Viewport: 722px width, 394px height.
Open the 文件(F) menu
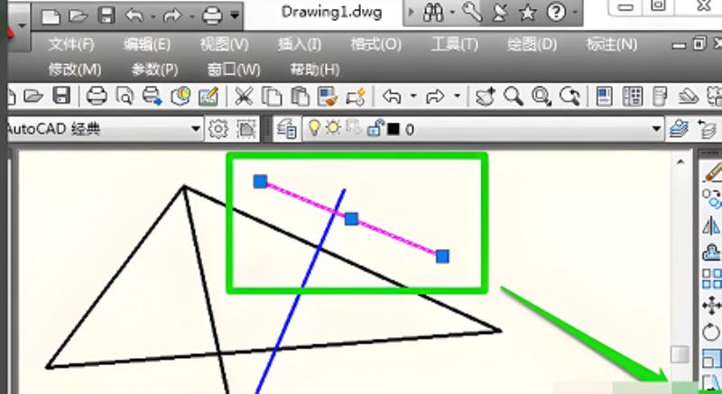pos(71,44)
